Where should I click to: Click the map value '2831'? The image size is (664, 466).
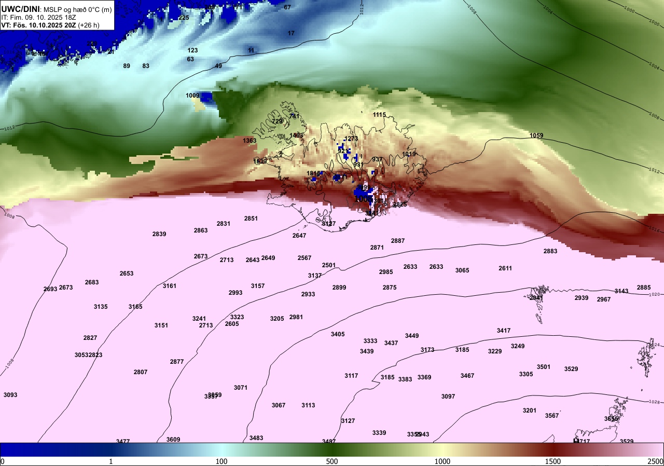click(x=224, y=224)
